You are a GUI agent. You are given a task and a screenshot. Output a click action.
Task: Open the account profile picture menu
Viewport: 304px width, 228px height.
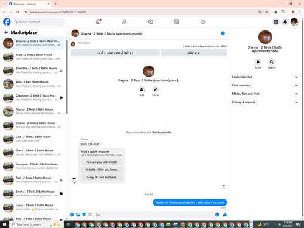[294, 22]
